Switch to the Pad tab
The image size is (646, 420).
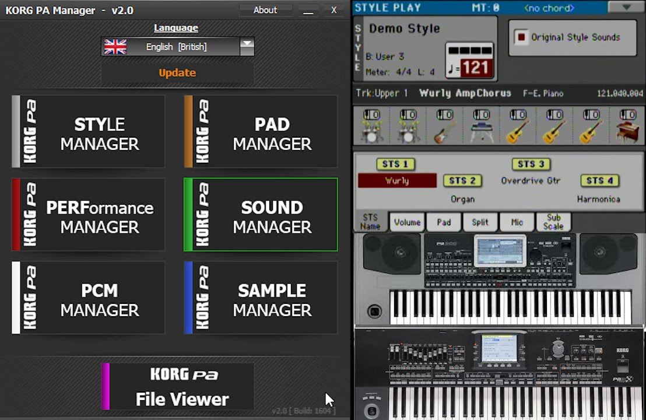pos(444,222)
